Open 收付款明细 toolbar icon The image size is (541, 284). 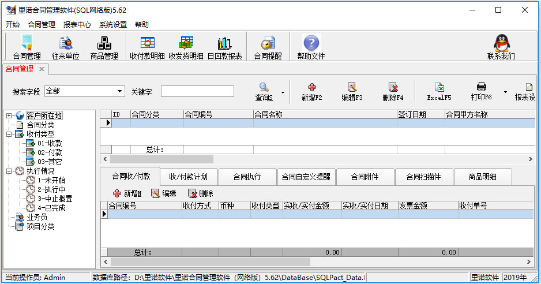147,47
